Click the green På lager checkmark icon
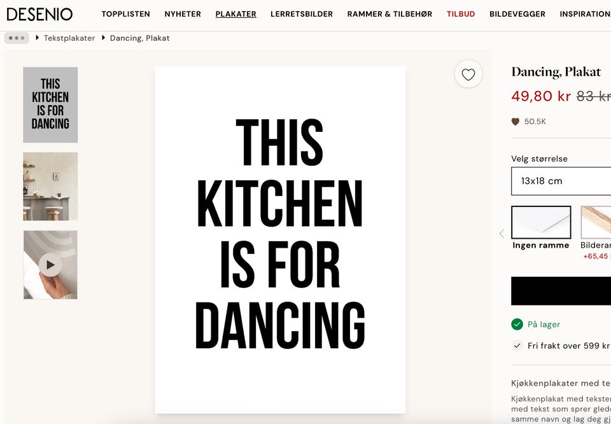 (x=517, y=324)
